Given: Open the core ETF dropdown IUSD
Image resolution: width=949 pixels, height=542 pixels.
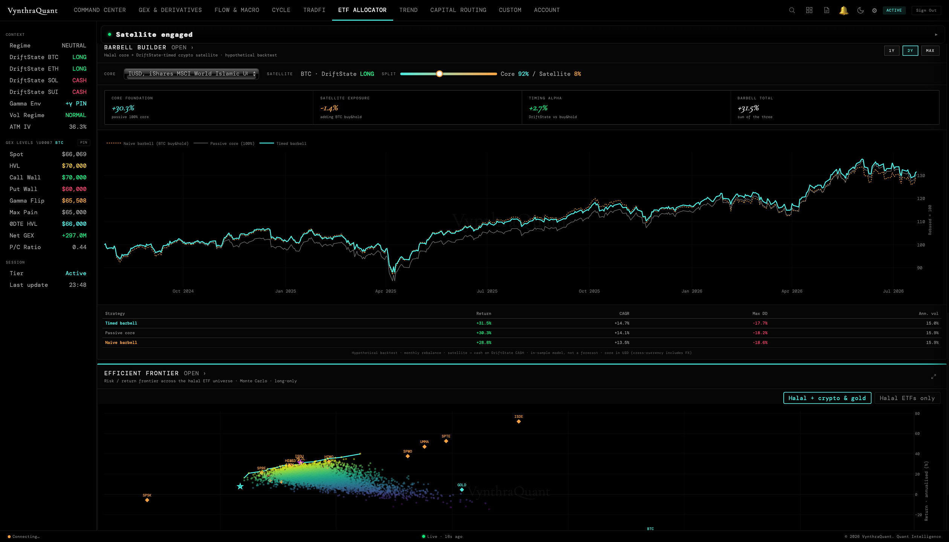Looking at the screenshot, I should tap(191, 74).
